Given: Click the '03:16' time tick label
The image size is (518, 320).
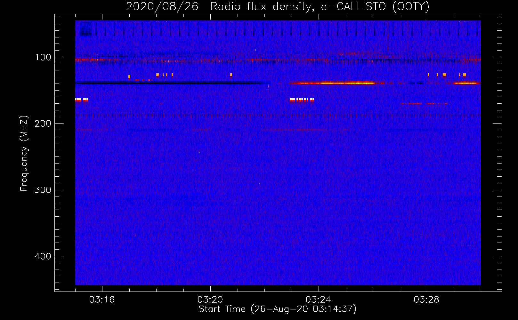Looking at the screenshot, I should coord(102,300).
